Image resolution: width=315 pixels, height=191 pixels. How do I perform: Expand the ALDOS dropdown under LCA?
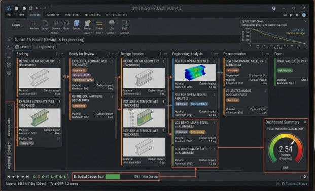[x=112, y=33]
